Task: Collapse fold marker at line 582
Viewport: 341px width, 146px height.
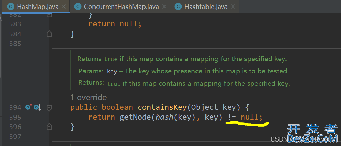Action: 49,15
